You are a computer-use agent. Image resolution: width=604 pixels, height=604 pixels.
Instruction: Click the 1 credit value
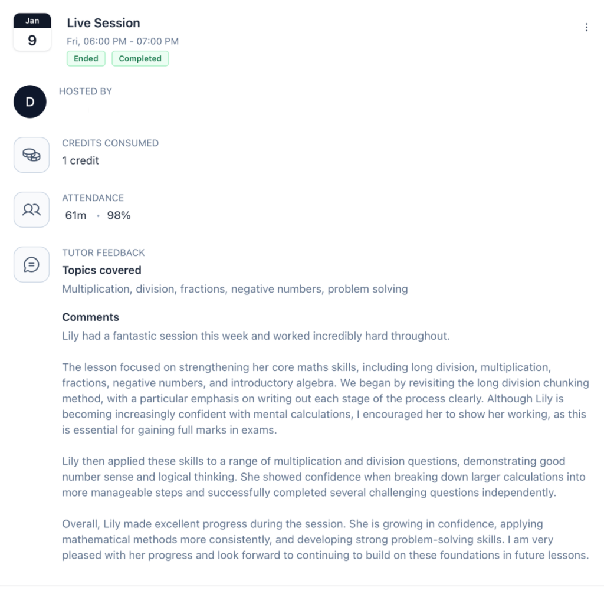[80, 160]
